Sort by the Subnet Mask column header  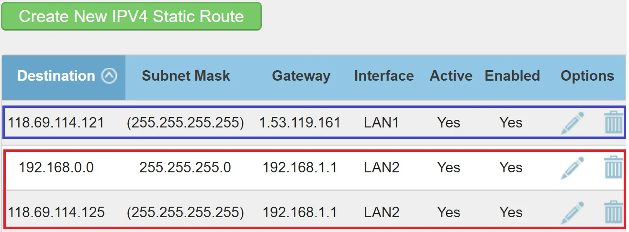click(x=186, y=76)
